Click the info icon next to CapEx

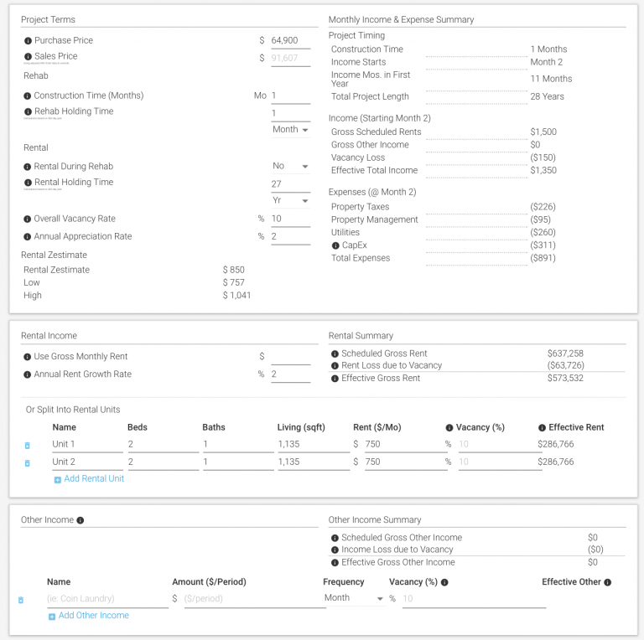(x=335, y=245)
